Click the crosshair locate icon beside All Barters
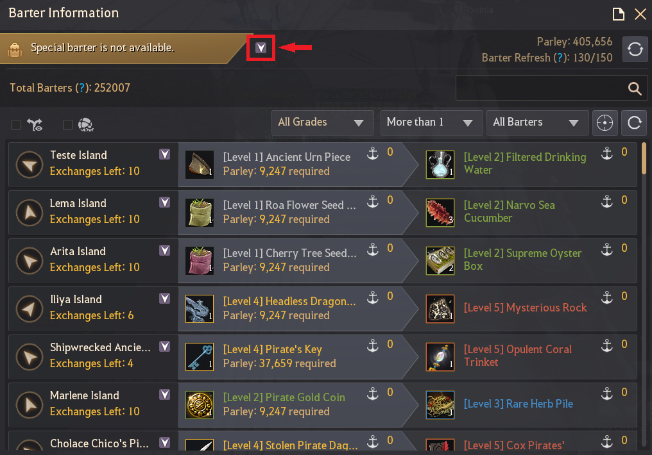Viewport: 652px width, 455px height. pos(605,123)
